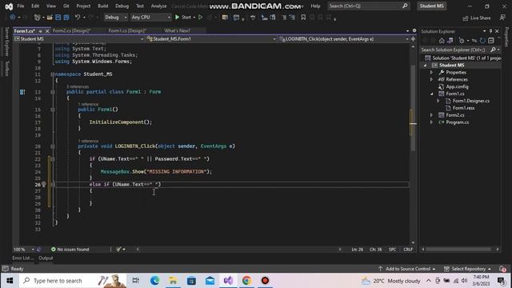Click Pending Changes Filter clock icon
Image resolution: width=512 pixels, height=288 pixels.
(462, 41)
